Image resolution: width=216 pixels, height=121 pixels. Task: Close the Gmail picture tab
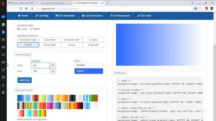click(x=37, y=3)
